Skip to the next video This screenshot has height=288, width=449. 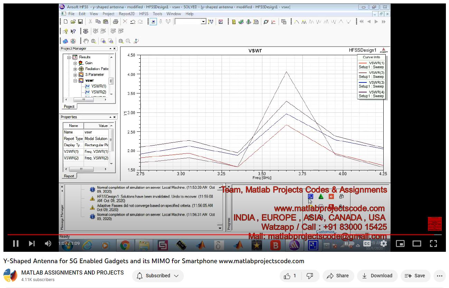32,244
